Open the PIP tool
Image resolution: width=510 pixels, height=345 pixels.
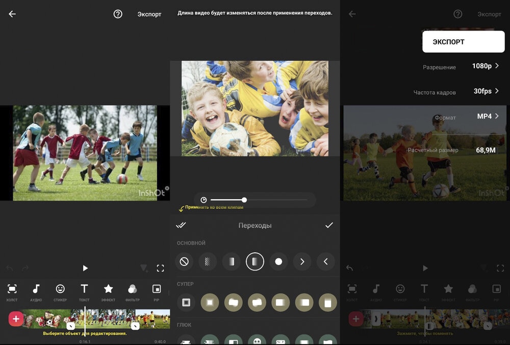tap(156, 289)
